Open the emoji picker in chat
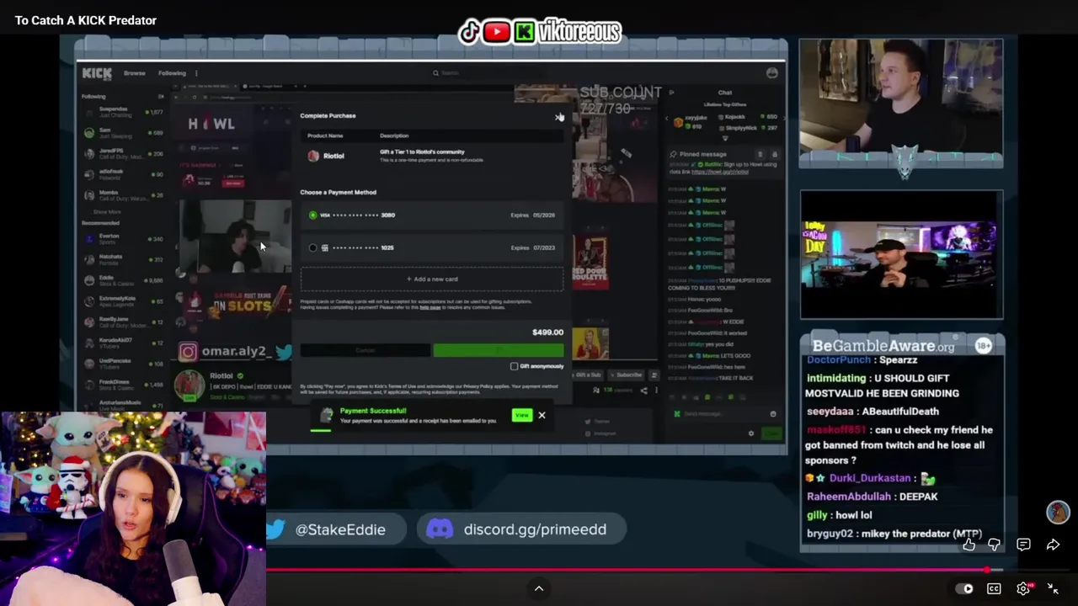The height and width of the screenshot is (606, 1078). point(773,414)
